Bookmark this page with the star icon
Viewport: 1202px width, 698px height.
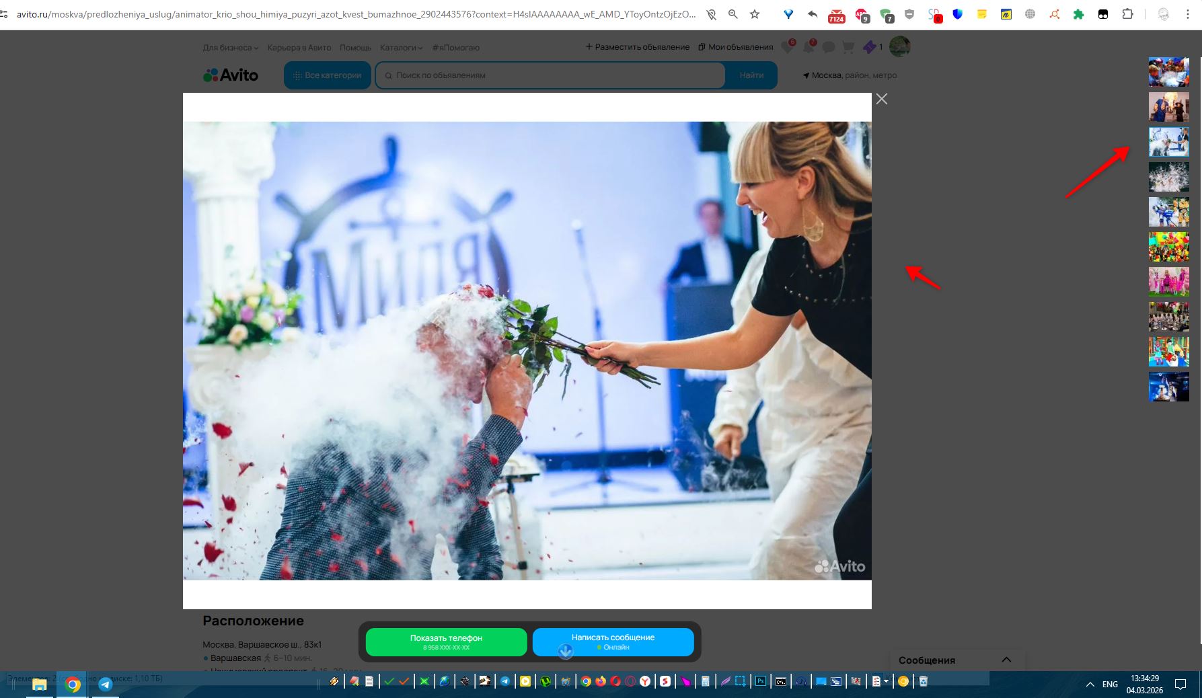click(755, 14)
